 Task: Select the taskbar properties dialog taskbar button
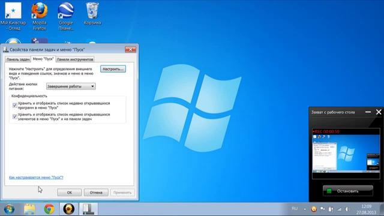coord(88,209)
